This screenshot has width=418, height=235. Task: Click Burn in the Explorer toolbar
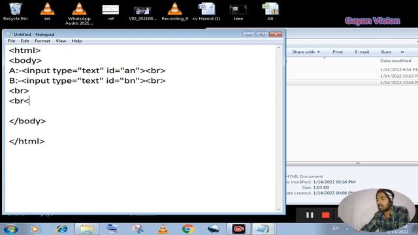(386, 52)
